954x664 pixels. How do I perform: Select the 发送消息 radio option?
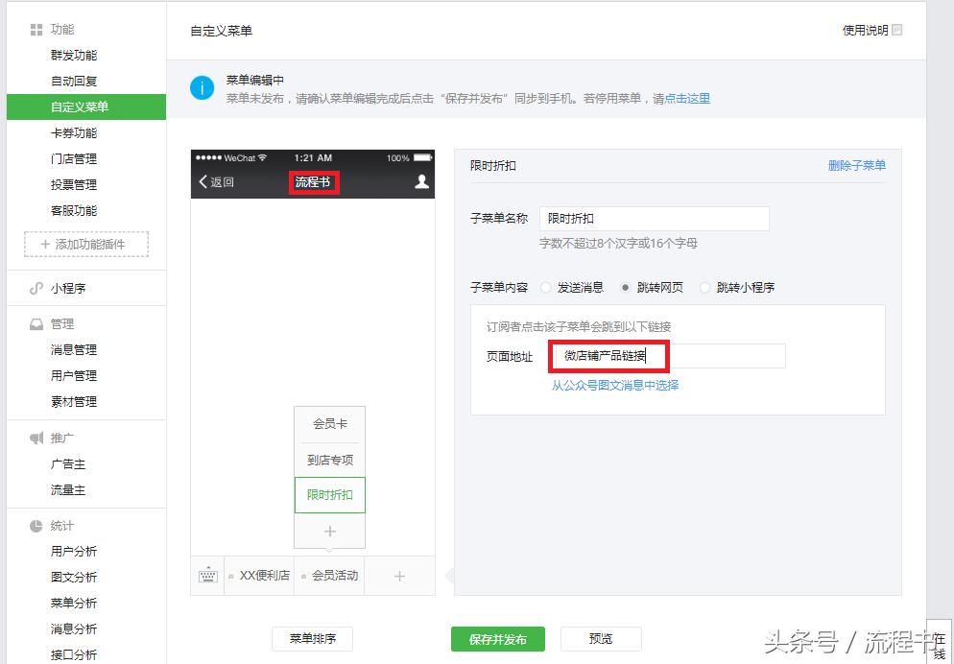(x=547, y=287)
